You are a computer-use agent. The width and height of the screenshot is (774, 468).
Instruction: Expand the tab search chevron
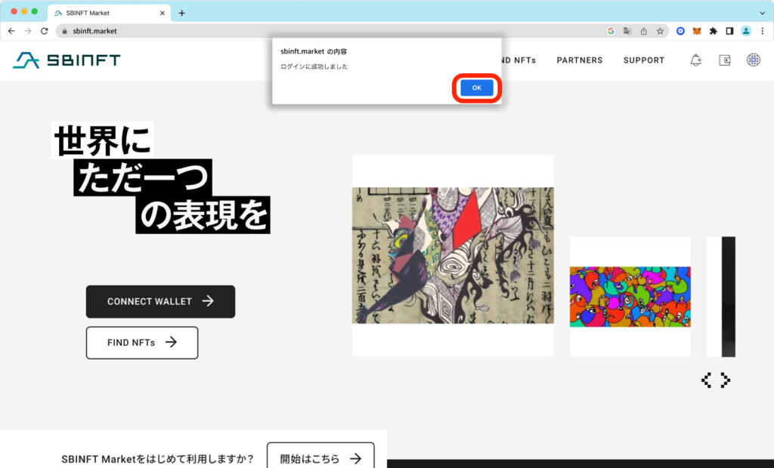(763, 14)
